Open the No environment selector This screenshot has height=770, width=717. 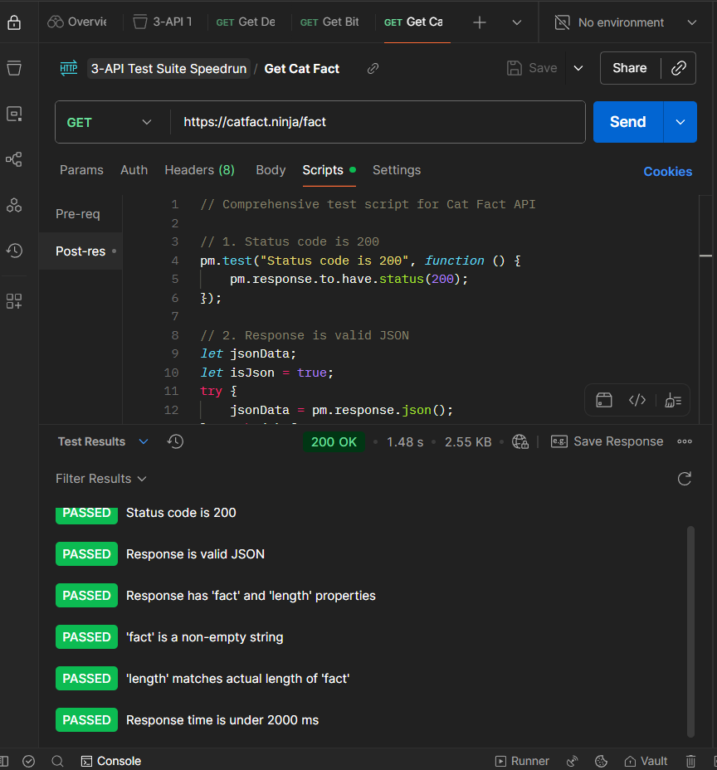[626, 22]
